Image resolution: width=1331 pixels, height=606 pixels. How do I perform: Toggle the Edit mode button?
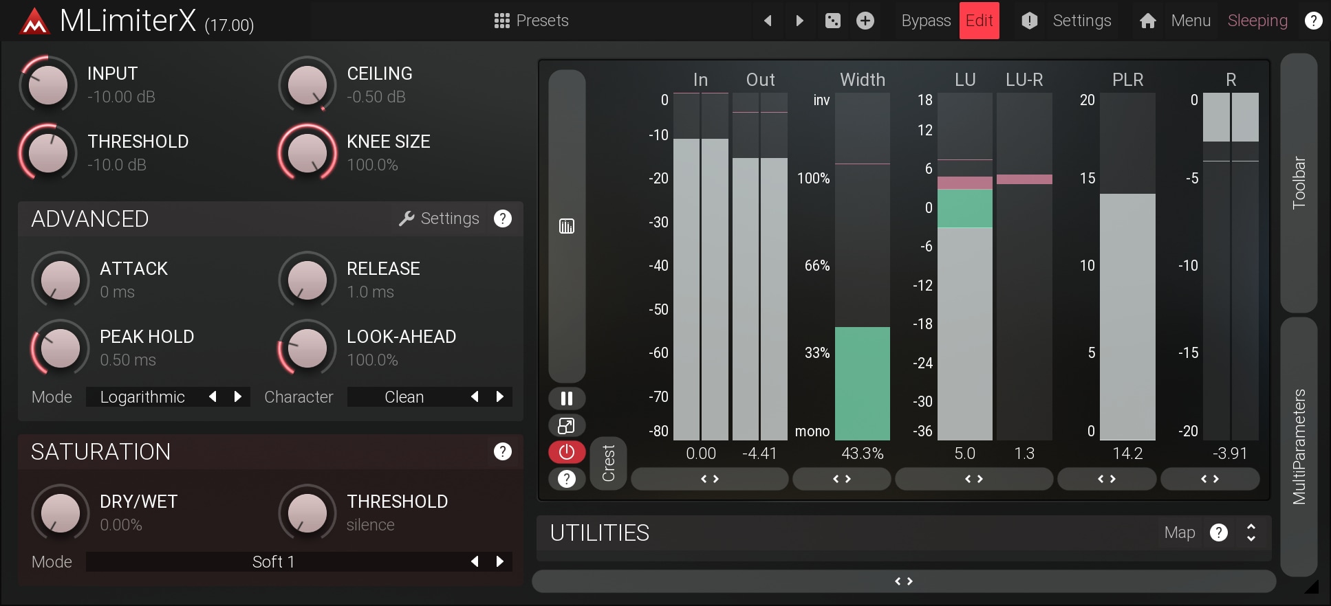pos(979,21)
